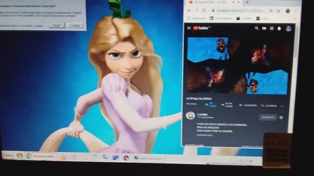The height and width of the screenshot is (176, 314).
Task: Switch to the Chrome YouTube taskbar button
Action: click(x=42, y=156)
